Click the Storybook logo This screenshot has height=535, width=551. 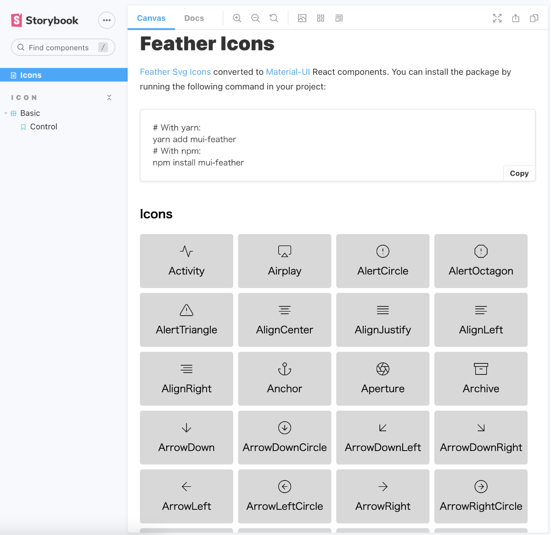[45, 20]
